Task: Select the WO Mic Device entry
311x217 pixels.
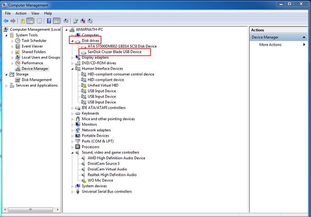Action: [x=100, y=181]
